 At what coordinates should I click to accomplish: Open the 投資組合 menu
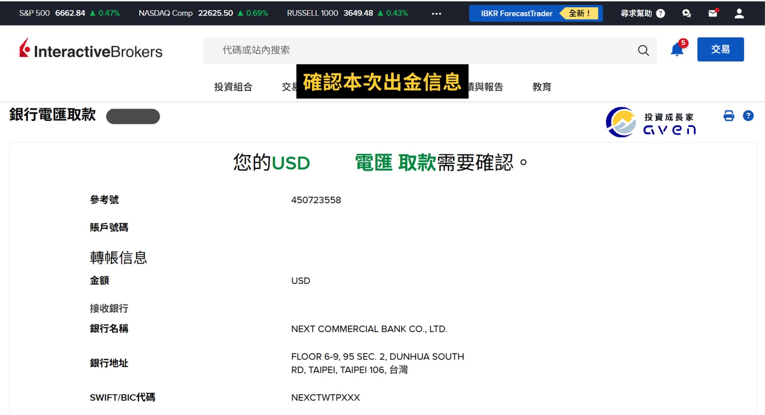click(233, 87)
